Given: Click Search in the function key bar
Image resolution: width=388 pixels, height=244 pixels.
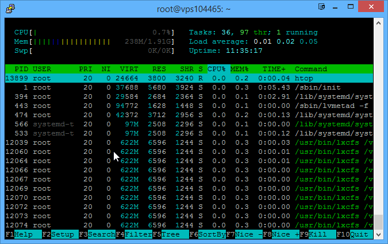Looking at the screenshot, I should click(x=101, y=235).
